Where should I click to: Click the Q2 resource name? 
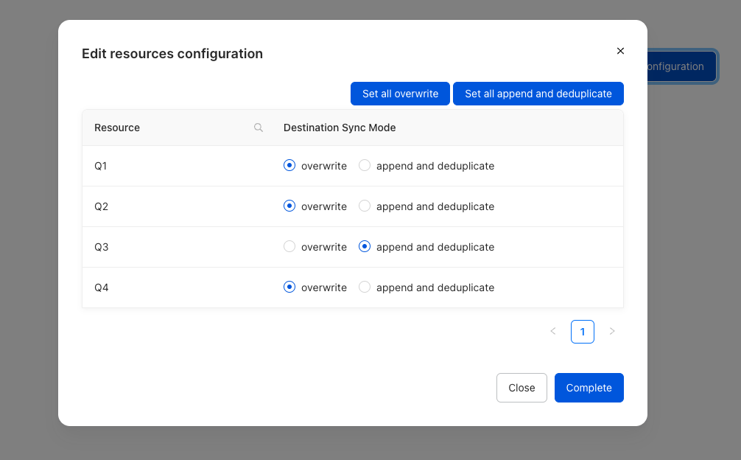pos(101,206)
